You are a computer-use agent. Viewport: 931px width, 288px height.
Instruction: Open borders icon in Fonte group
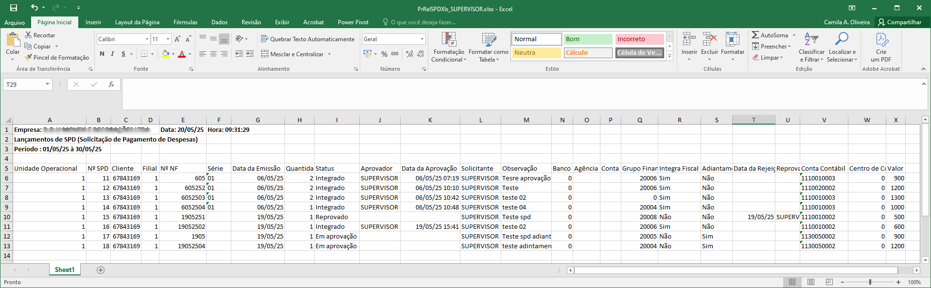pyautogui.click(x=144, y=54)
